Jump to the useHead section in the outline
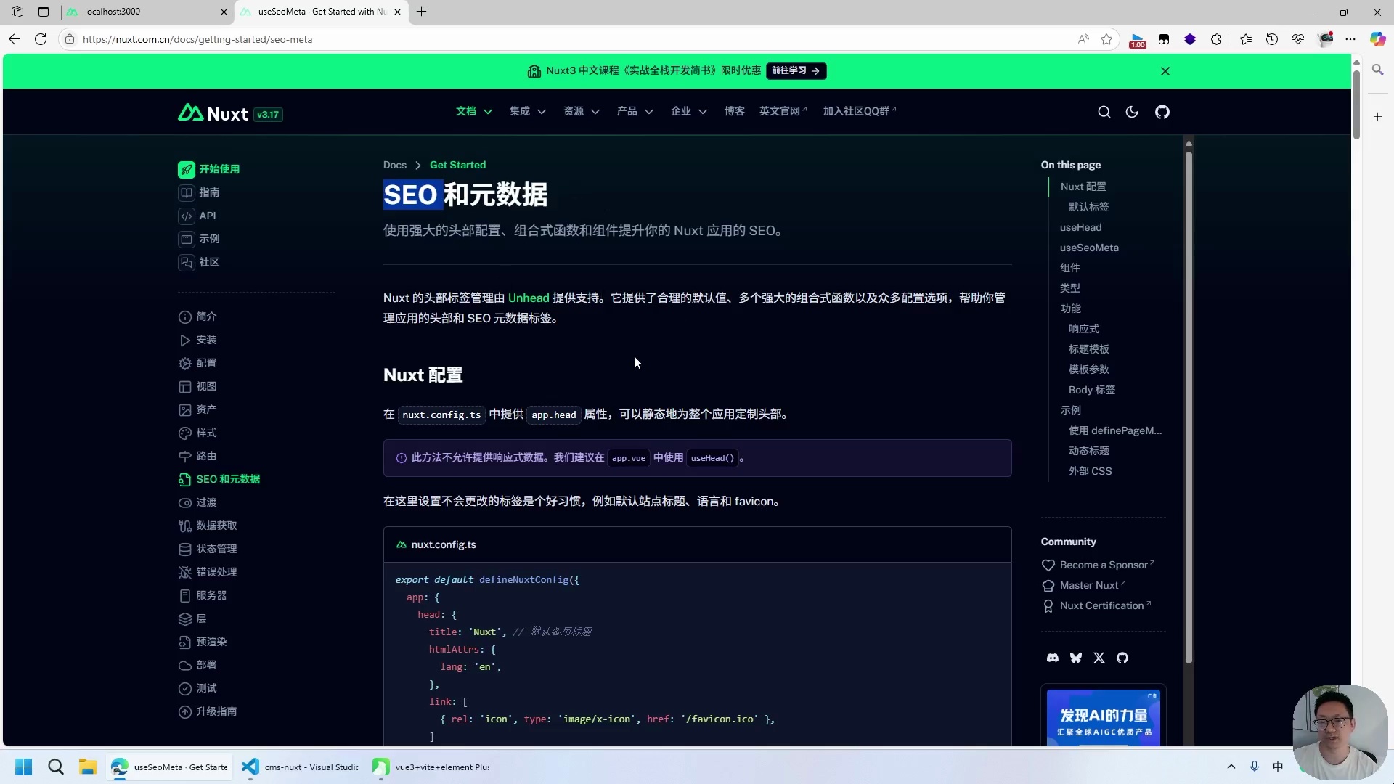1394x784 pixels. click(x=1080, y=227)
